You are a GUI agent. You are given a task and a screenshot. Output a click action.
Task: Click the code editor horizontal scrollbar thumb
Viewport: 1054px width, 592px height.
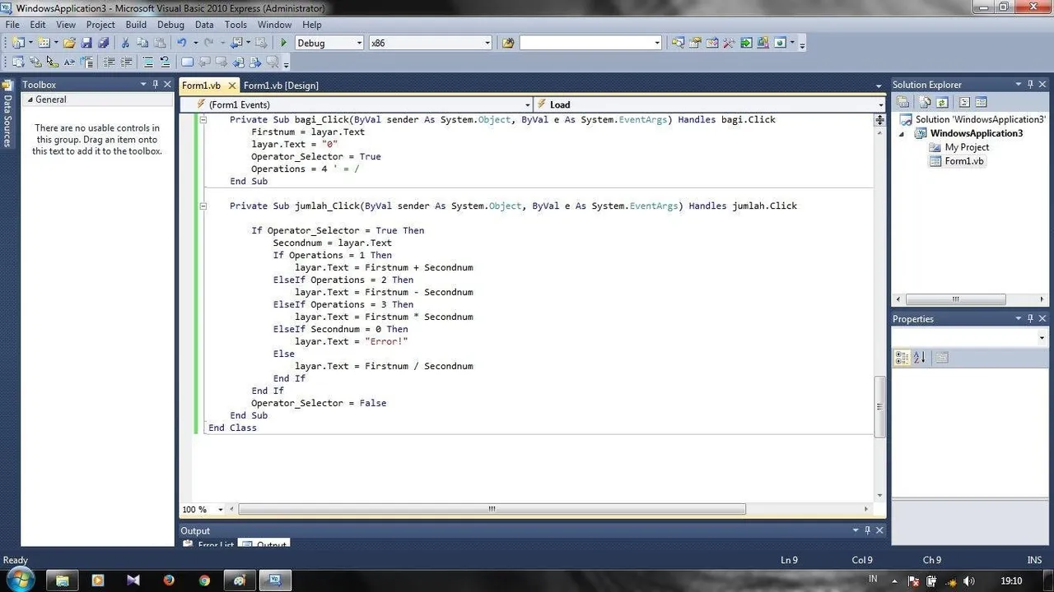coord(492,510)
